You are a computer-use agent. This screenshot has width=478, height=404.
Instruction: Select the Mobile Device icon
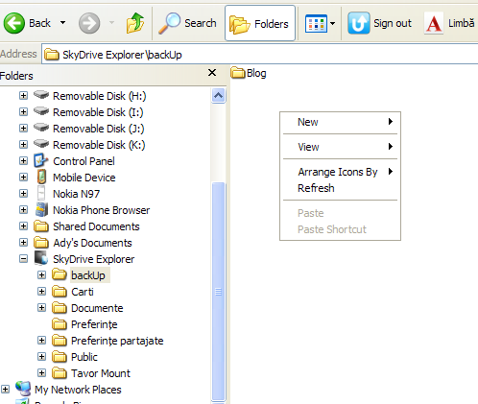click(41, 177)
